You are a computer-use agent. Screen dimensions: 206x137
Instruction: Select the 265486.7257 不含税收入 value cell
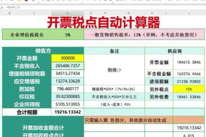[67, 66]
